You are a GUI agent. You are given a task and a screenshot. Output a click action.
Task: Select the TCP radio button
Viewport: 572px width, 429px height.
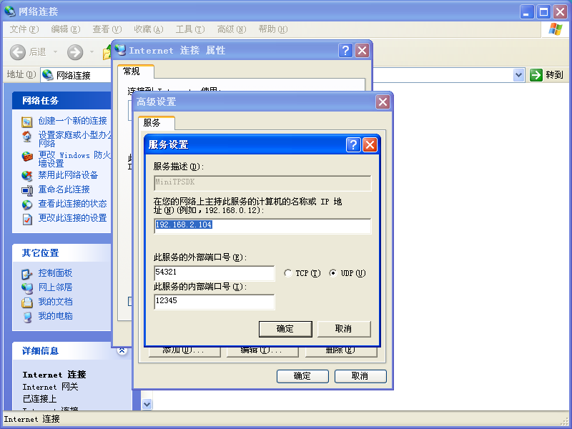point(288,273)
